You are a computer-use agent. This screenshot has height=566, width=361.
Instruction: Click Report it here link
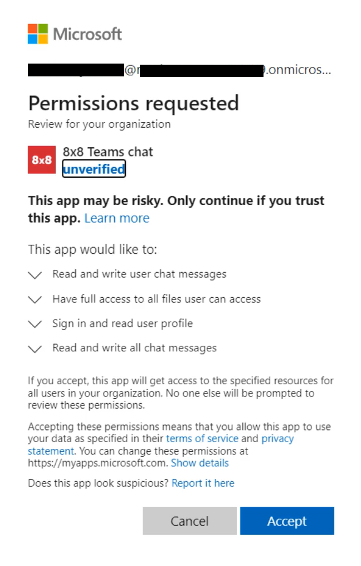[x=203, y=483]
